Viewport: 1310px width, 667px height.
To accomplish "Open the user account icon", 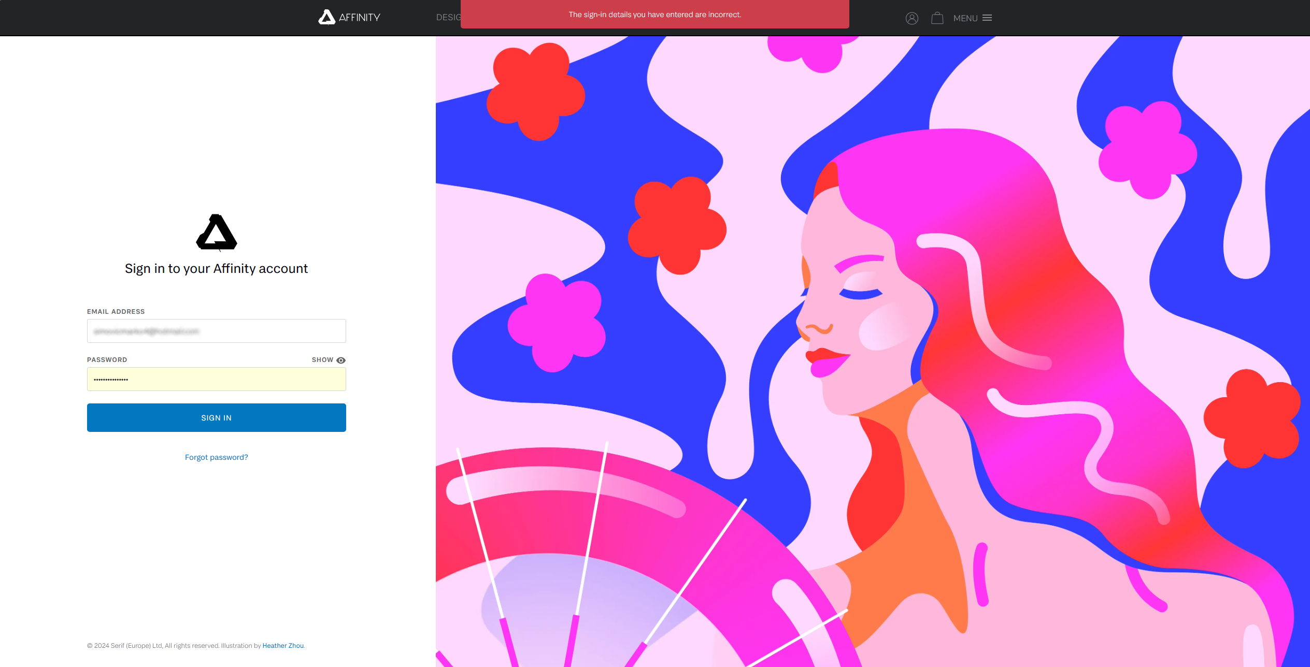I will point(912,18).
